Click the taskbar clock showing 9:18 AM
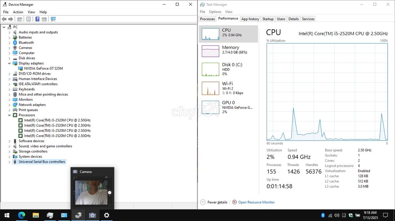Viewport: 395px width, 221px height. pos(370,215)
